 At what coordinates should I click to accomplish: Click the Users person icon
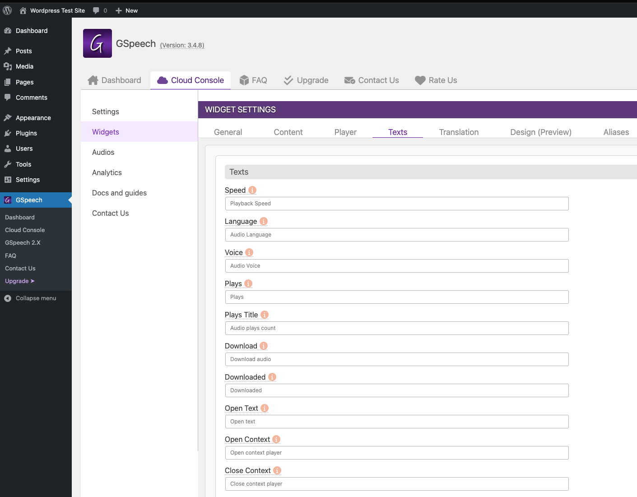pyautogui.click(x=8, y=149)
